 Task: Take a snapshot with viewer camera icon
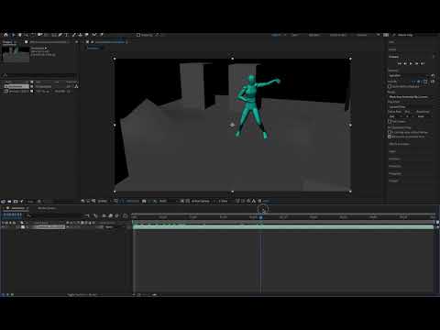click(x=144, y=201)
